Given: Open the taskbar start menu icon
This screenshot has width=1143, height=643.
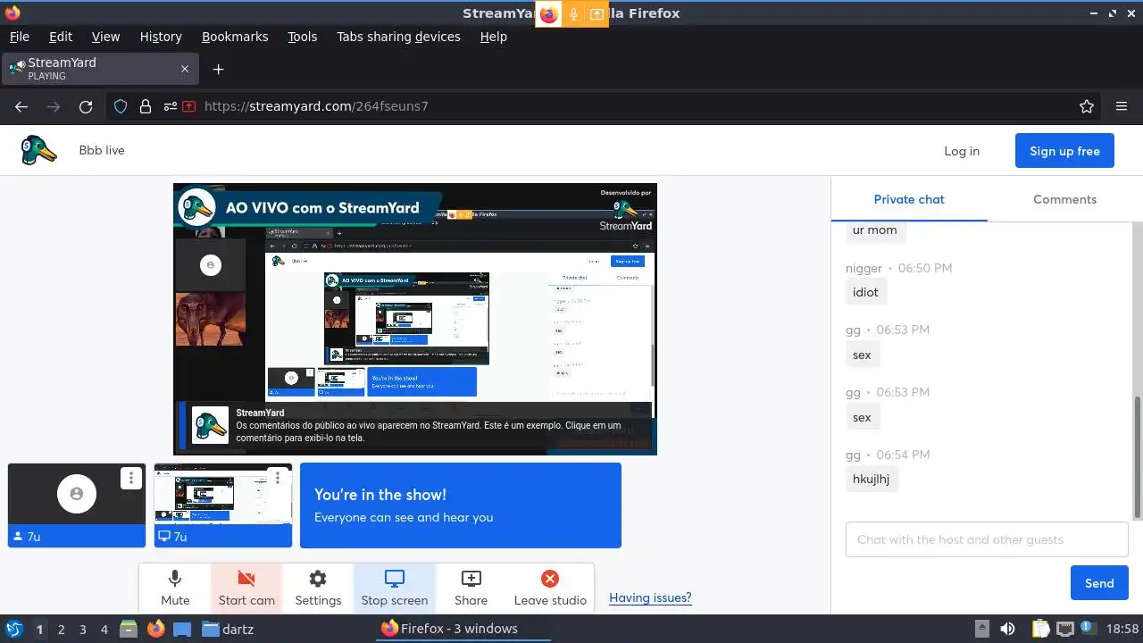Looking at the screenshot, I should click(13, 629).
